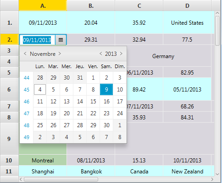Choose November 15 in the calendar
Image resolution: width=222 pixels, height=183 pixels.
point(93,102)
